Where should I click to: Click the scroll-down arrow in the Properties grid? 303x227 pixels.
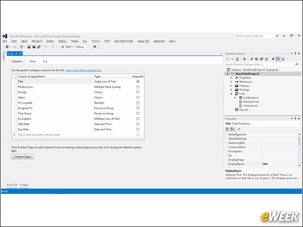click(299, 166)
